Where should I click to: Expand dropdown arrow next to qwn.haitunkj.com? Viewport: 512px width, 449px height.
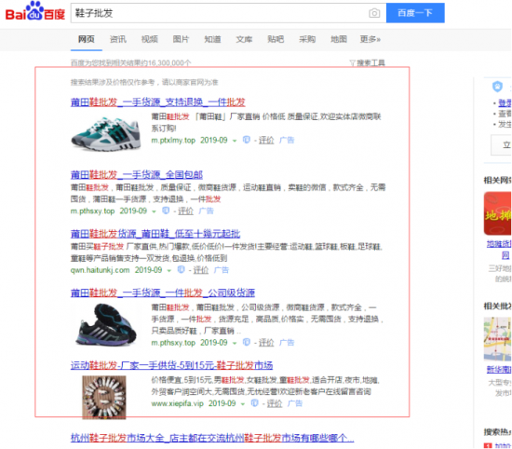[x=169, y=271]
